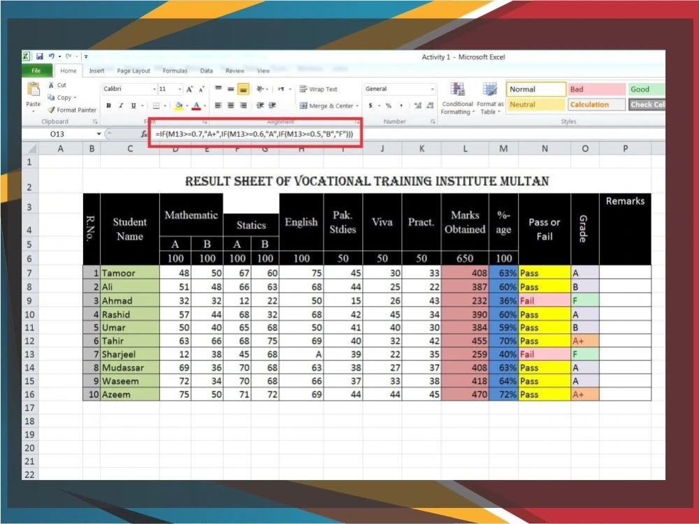Click the Save icon in quick access toolbar
The image size is (699, 524).
pos(40,56)
